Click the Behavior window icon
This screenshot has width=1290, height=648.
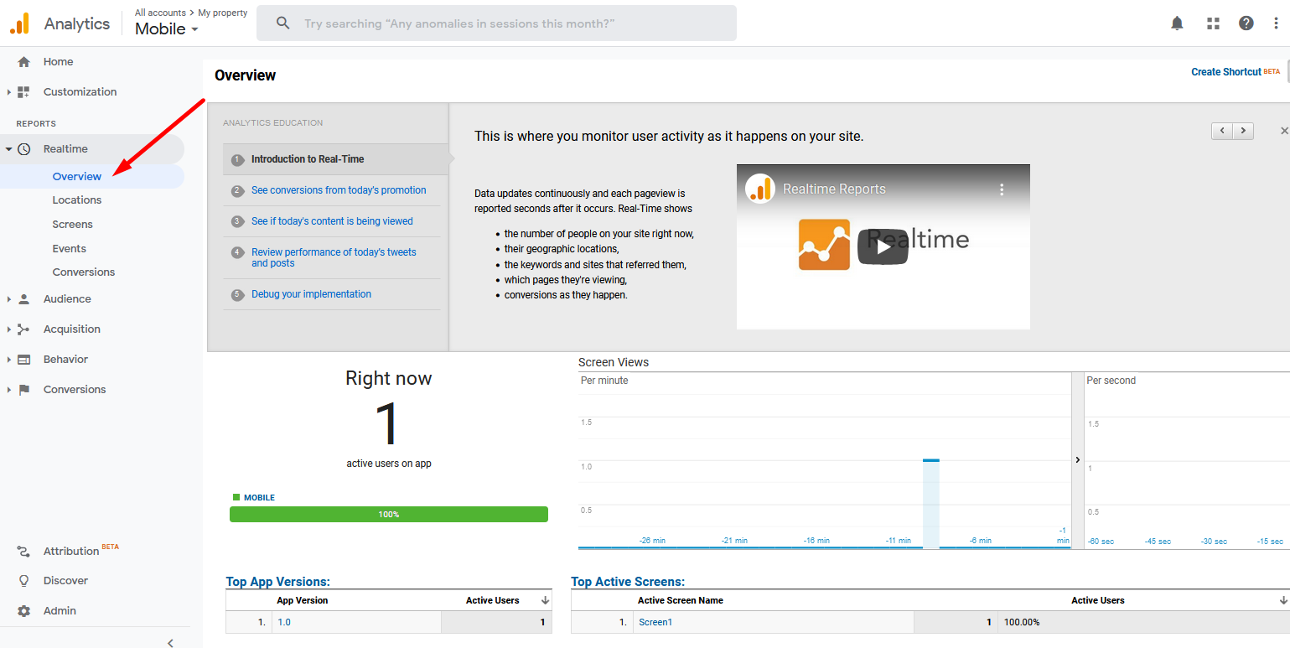coord(24,360)
